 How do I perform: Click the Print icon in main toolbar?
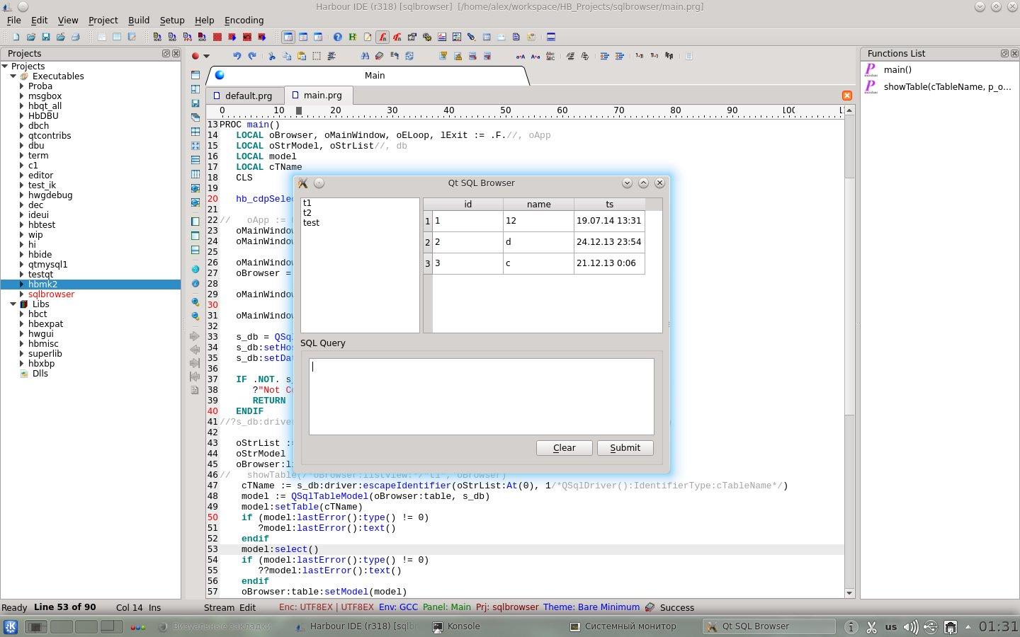point(75,37)
